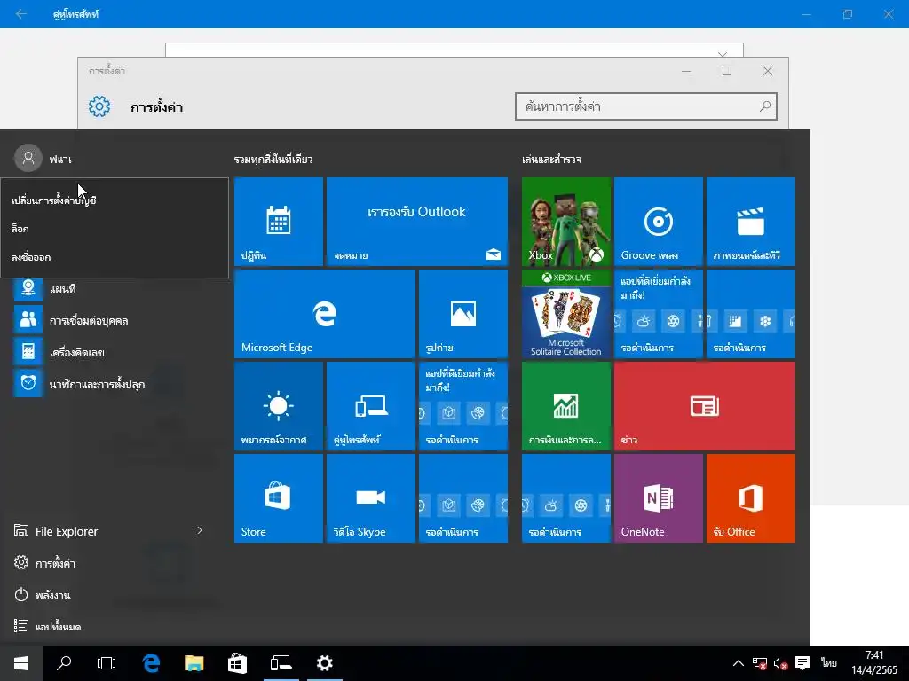Open the Get Office (รับ Office) tile
909x681 pixels.
tap(751, 498)
